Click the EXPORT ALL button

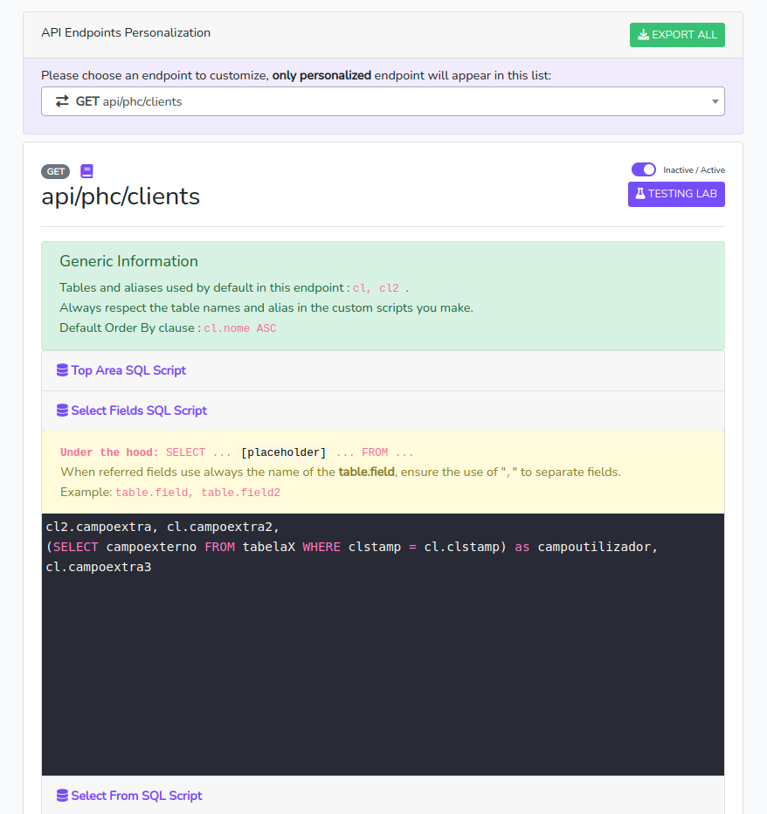(677, 35)
